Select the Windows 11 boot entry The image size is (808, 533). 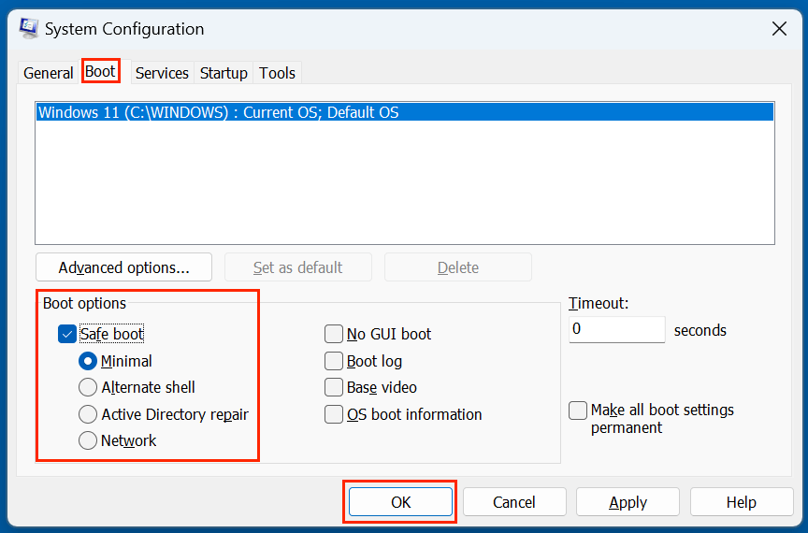click(x=218, y=112)
